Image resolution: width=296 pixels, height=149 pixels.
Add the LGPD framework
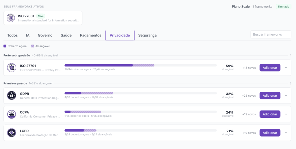[270, 133]
